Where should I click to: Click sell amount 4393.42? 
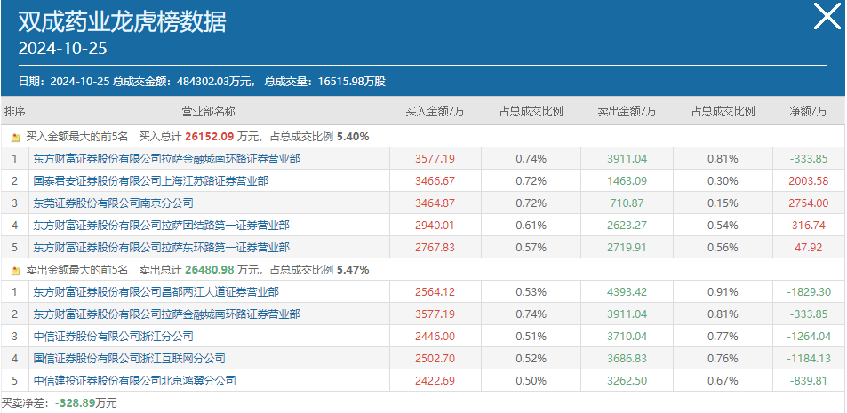(627, 291)
